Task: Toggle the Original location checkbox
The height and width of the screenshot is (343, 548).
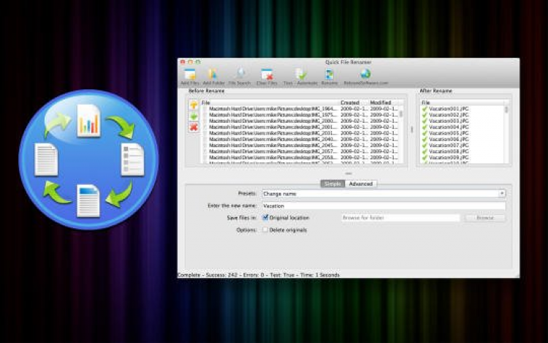Action: click(x=265, y=217)
